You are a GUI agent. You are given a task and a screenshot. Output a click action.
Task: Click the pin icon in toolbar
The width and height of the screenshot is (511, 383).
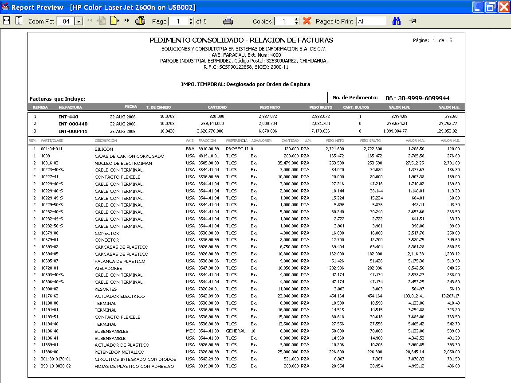[x=413, y=21]
